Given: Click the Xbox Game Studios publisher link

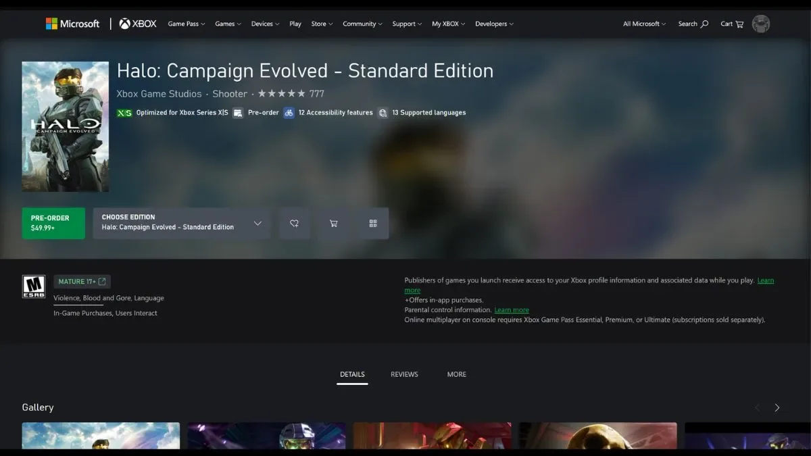Looking at the screenshot, I should pos(159,94).
